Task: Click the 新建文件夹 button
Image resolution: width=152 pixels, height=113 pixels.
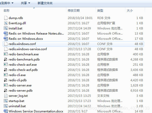Action: pos(45,3)
